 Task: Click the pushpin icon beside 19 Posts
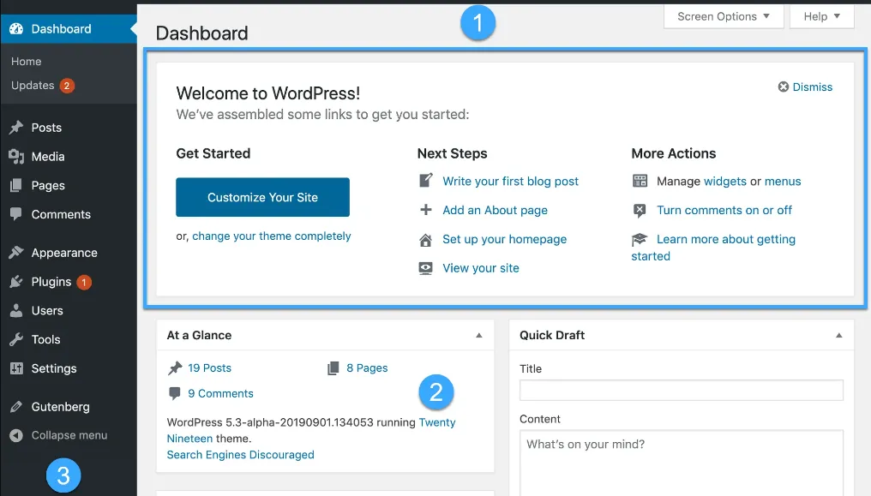[175, 368]
